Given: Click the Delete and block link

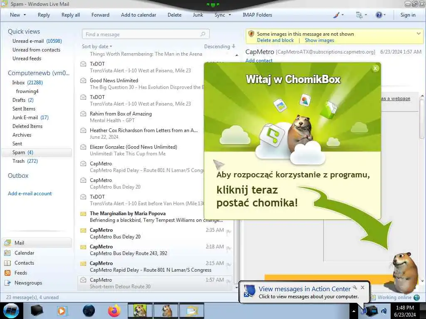Looking at the screenshot, I should tap(275, 40).
